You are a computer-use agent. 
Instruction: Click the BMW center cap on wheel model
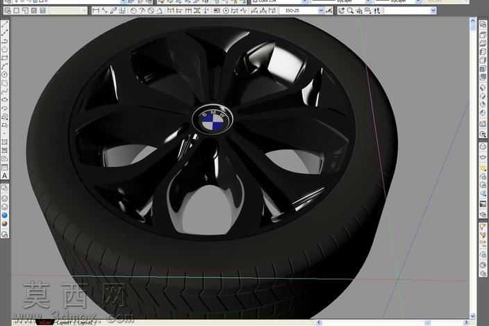click(213, 120)
